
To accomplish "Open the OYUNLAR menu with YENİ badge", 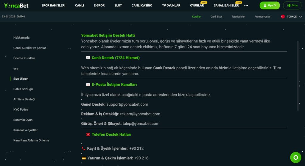I will point(197,5).
